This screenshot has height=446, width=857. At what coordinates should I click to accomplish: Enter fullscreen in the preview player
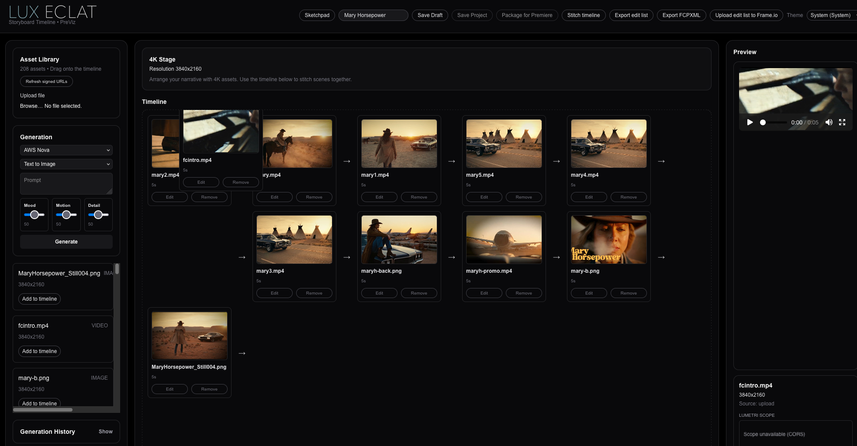pos(842,123)
